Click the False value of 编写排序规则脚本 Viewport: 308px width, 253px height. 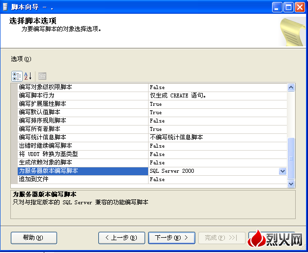tap(217, 121)
